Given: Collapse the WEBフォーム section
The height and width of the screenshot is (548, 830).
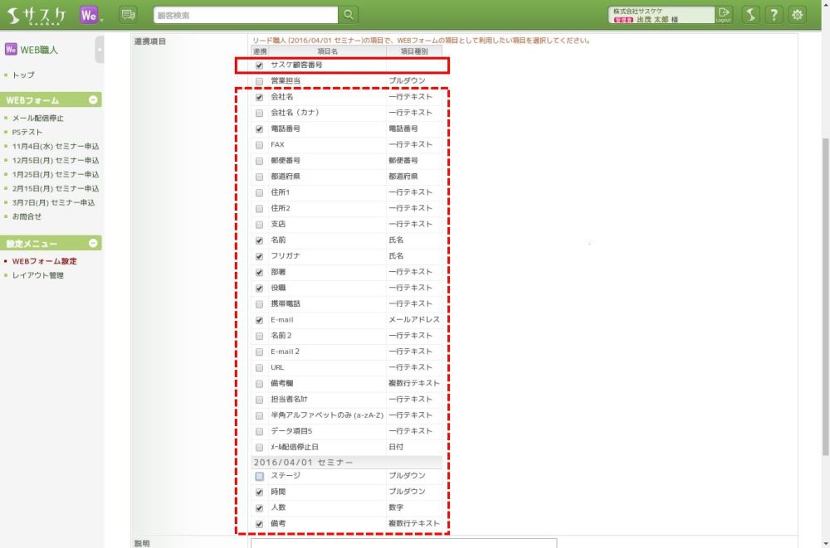Looking at the screenshot, I should (x=94, y=100).
